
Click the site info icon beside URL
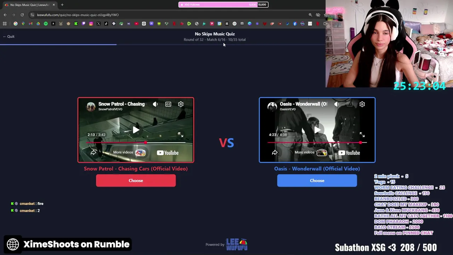point(32,15)
